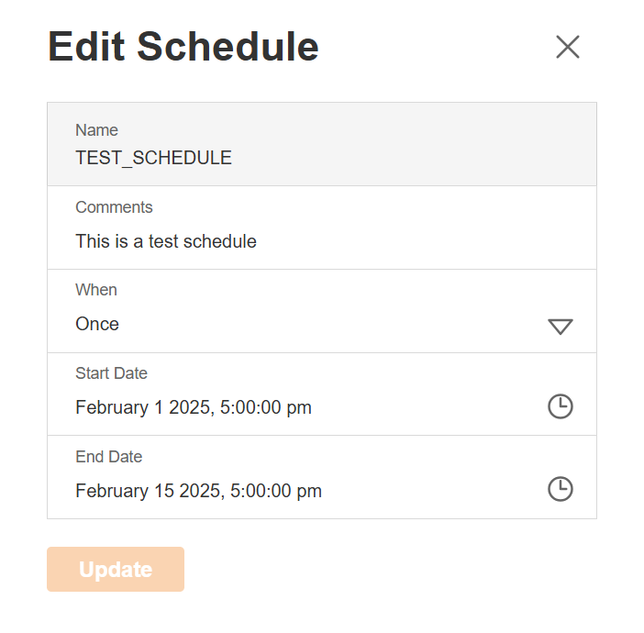Focus the Comments text 'This is a test schedule'
644x633 pixels.
[166, 241]
